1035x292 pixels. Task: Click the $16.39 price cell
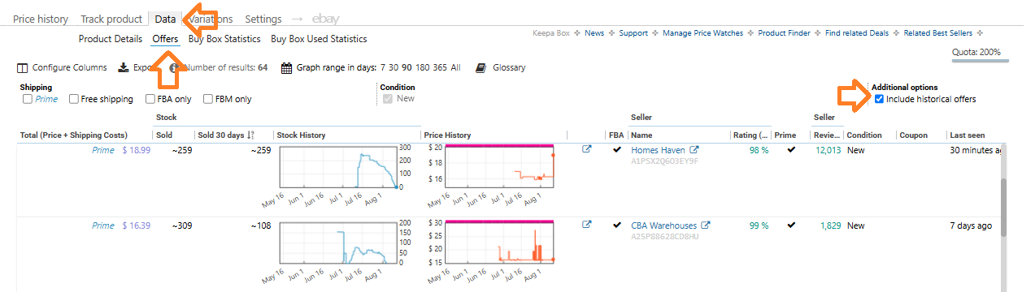136,225
